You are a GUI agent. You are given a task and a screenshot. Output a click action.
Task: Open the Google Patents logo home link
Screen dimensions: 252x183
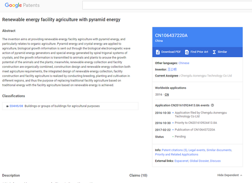[x=22, y=5]
